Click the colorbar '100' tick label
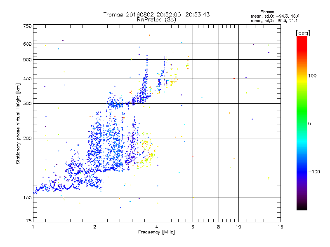 pyautogui.click(x=312, y=76)
